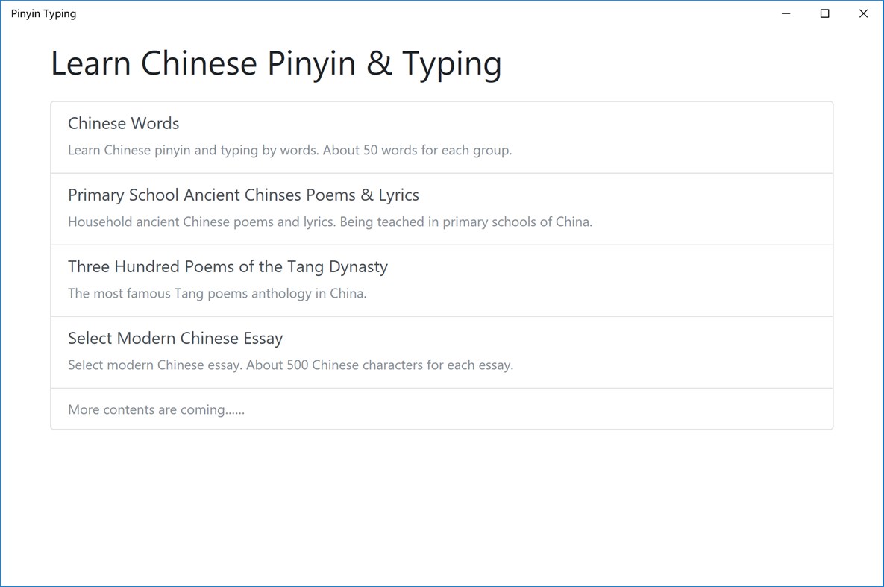Click the description about 50 words per group

(289, 150)
